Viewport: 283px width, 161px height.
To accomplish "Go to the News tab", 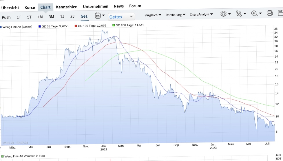I will [x=119, y=6].
